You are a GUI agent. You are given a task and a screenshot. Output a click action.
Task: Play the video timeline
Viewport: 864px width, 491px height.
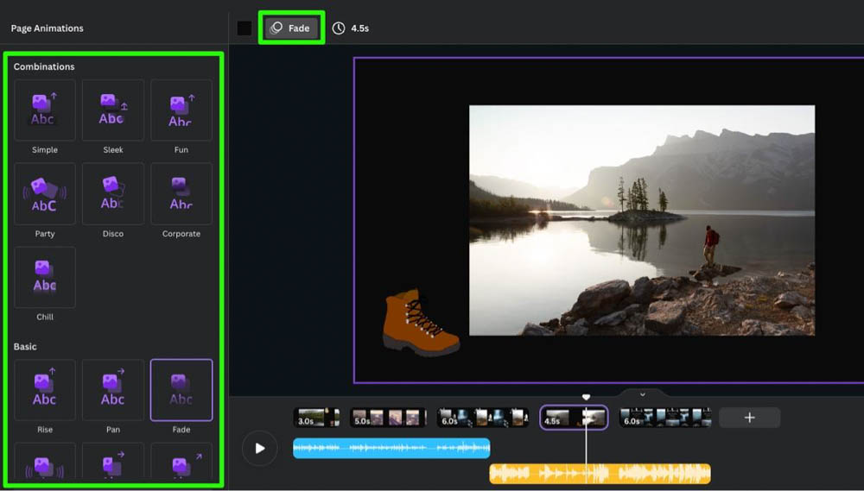click(259, 448)
